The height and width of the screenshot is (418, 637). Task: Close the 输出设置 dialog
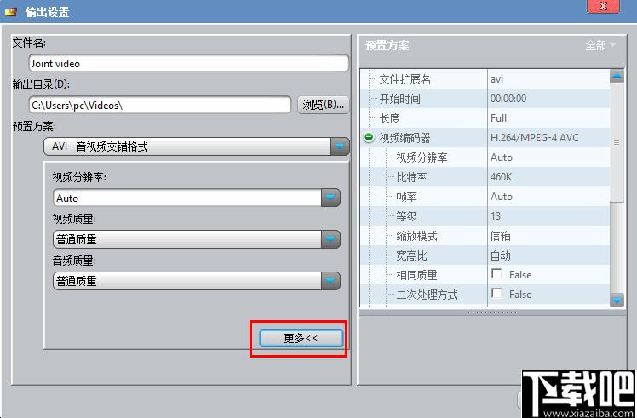pyautogui.click(x=603, y=6)
